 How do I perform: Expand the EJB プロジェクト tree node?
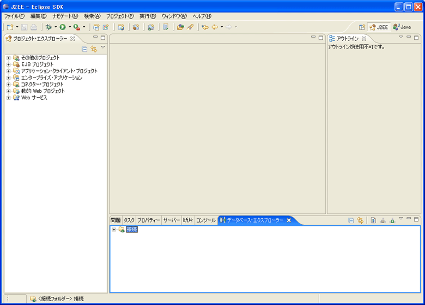8,64
